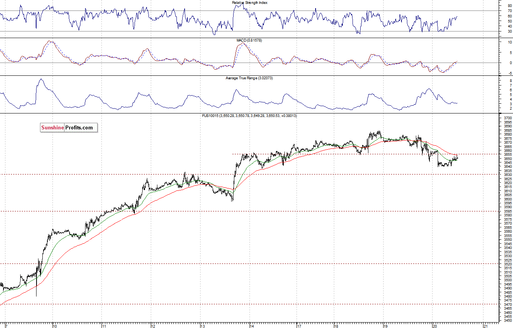513x328 pixels.
Task: Click the 3630 price axis label
Action: click(508, 174)
